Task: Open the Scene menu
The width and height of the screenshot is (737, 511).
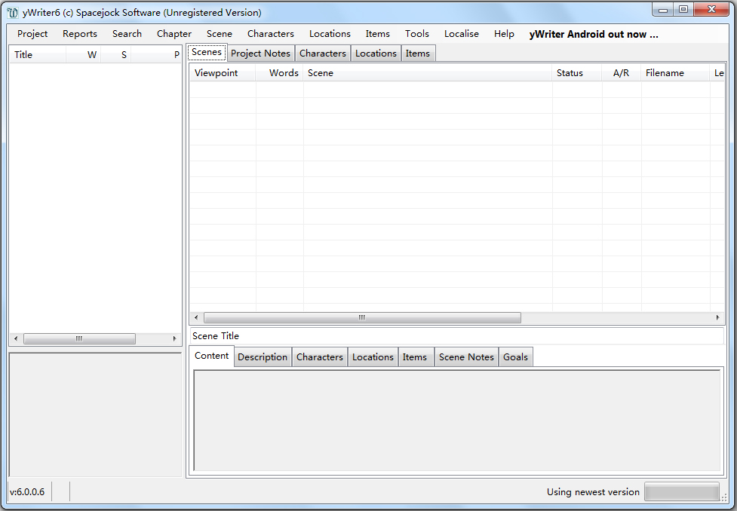Action: coord(219,33)
